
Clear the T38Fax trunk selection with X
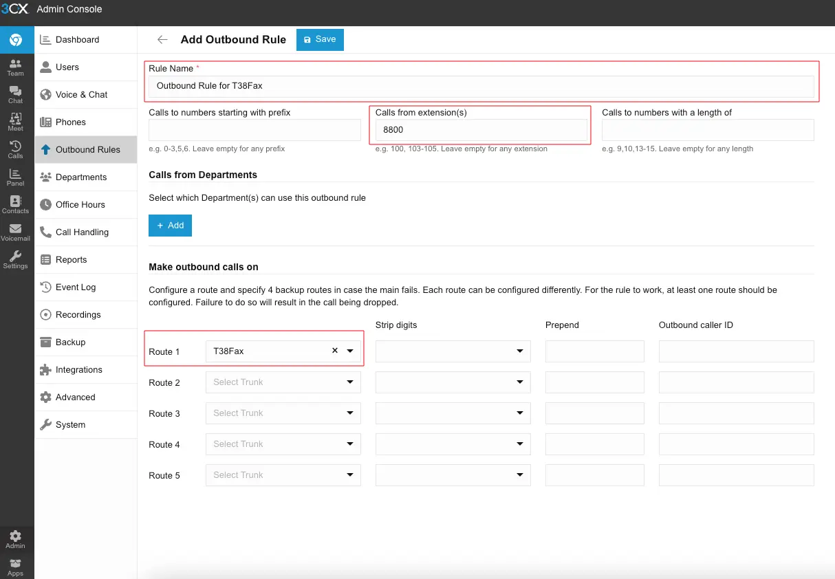click(335, 351)
